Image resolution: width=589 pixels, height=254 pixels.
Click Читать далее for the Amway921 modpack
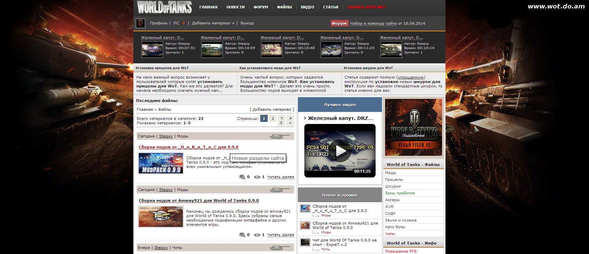[281, 235]
